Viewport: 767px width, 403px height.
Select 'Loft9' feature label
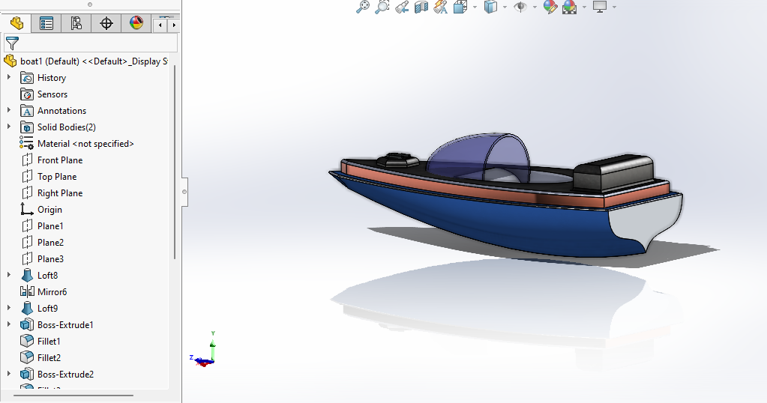[47, 308]
